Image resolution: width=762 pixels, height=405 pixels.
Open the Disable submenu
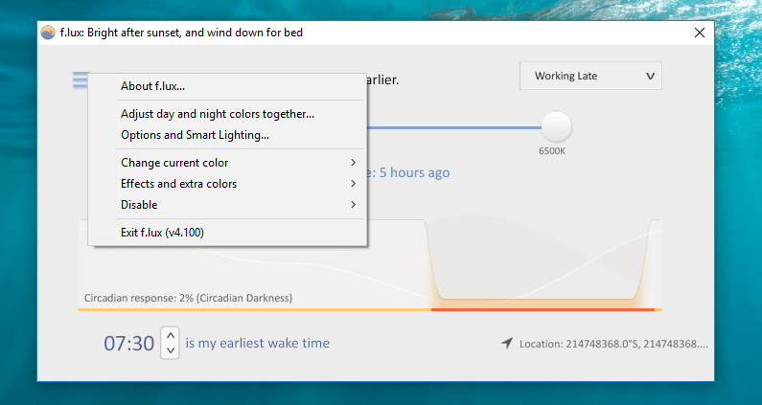[x=227, y=205]
